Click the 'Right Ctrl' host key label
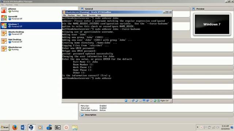 164,101
